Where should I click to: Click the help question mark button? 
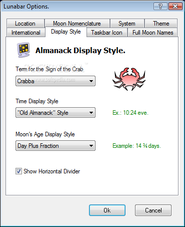click(x=160, y=7)
